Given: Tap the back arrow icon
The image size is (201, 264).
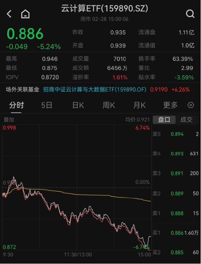Looking at the screenshot, I should [9, 14].
